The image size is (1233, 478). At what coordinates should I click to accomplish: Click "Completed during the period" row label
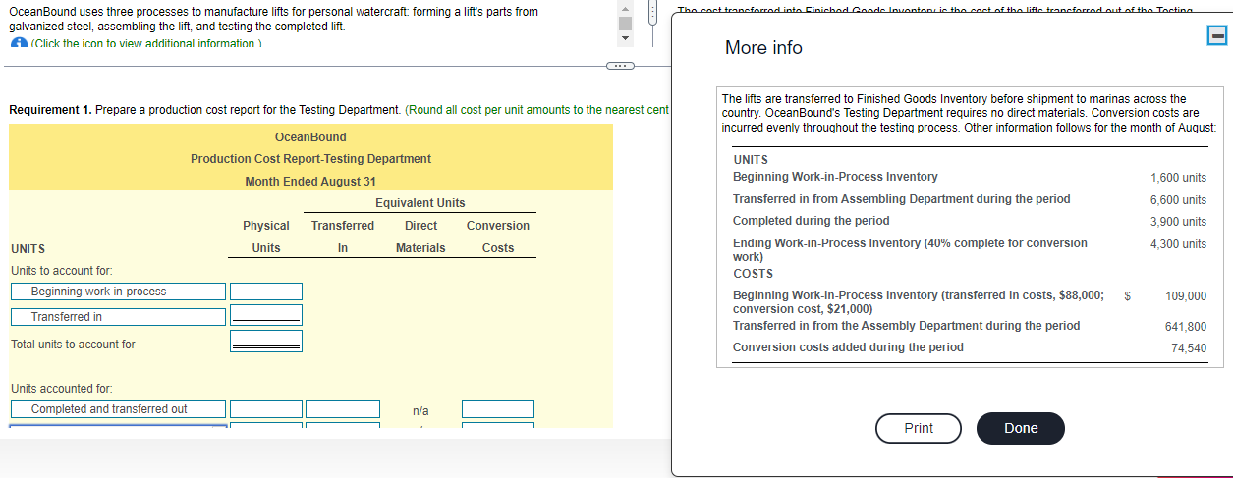(x=811, y=221)
